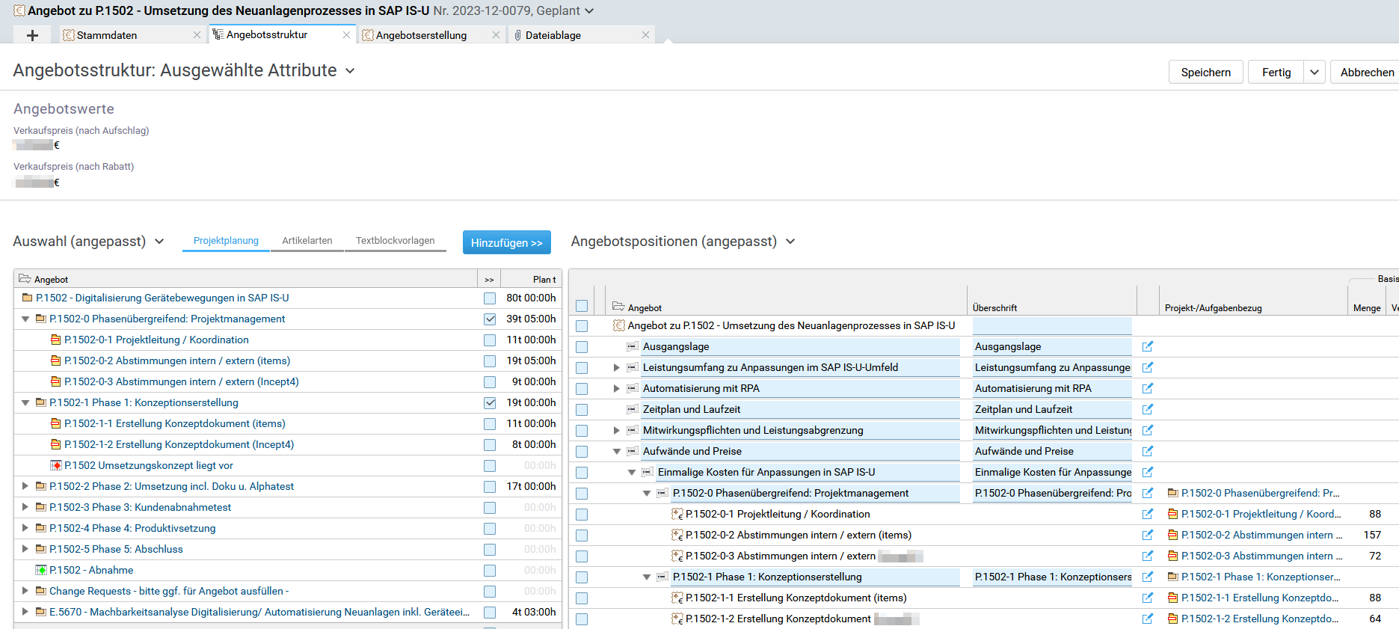Select the Artikelarten tab
1399x629 pixels.
point(307,241)
